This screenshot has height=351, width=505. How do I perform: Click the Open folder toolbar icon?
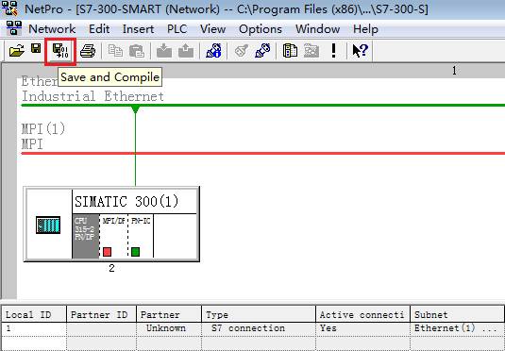click(17, 51)
